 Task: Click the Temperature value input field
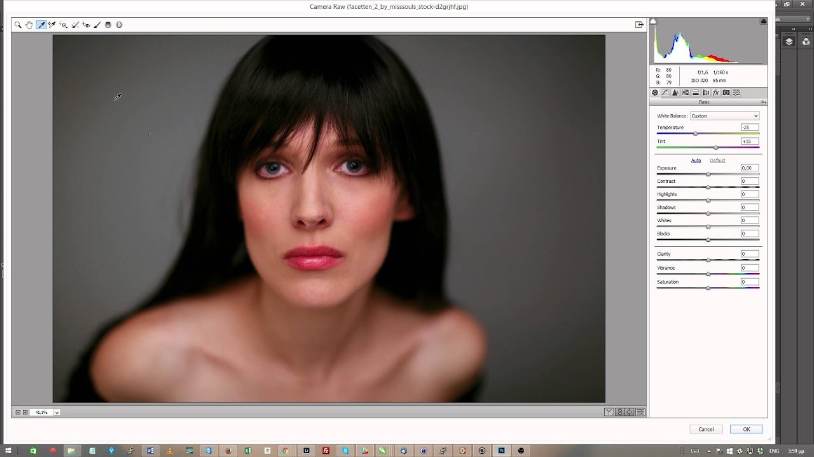click(x=749, y=128)
